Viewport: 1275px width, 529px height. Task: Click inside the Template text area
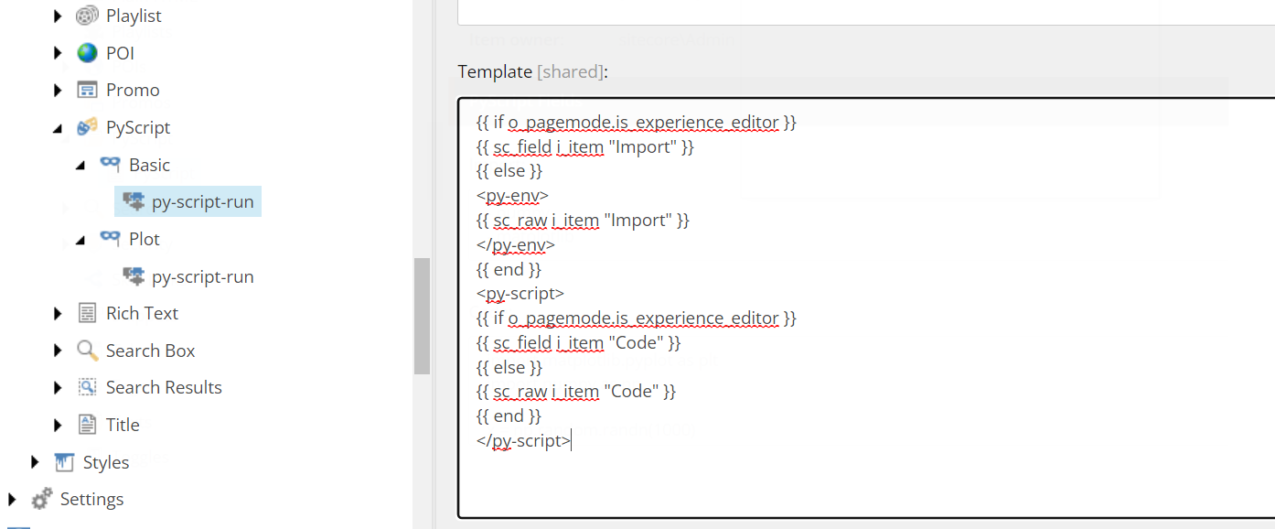[x=865, y=308]
